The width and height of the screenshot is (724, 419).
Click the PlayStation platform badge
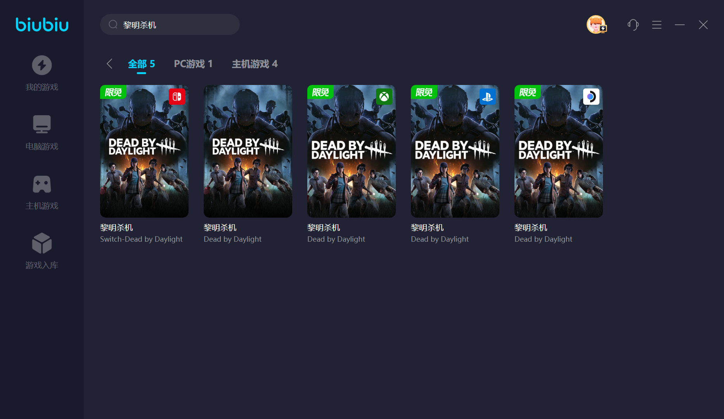[487, 97]
